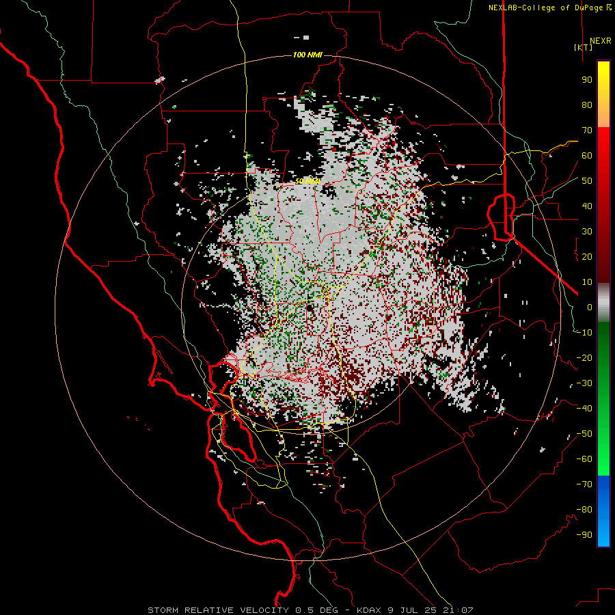Click the -90 scale label

[584, 535]
